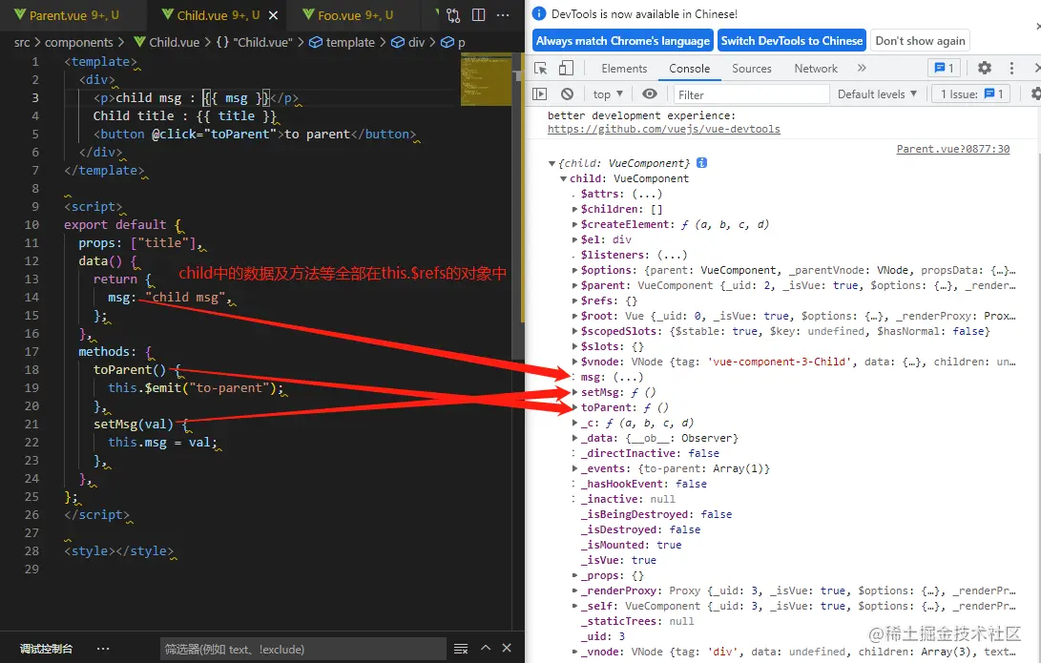The image size is (1041, 663).
Task: Open the Network DevTools tab
Action: tap(816, 69)
